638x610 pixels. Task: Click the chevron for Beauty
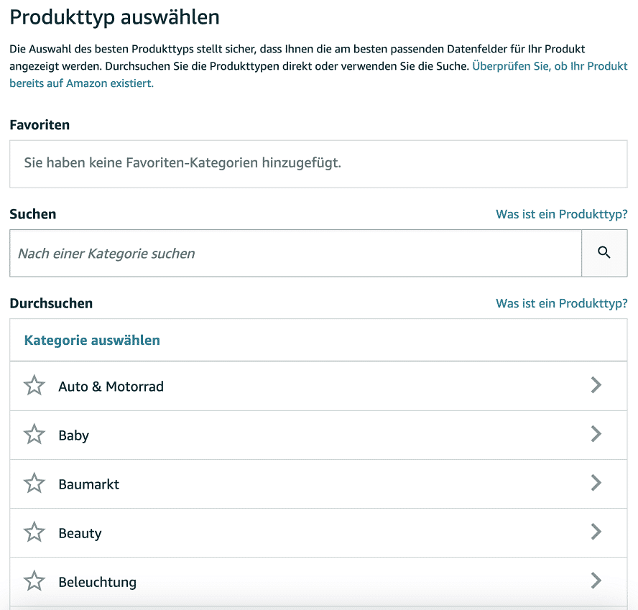tap(596, 532)
